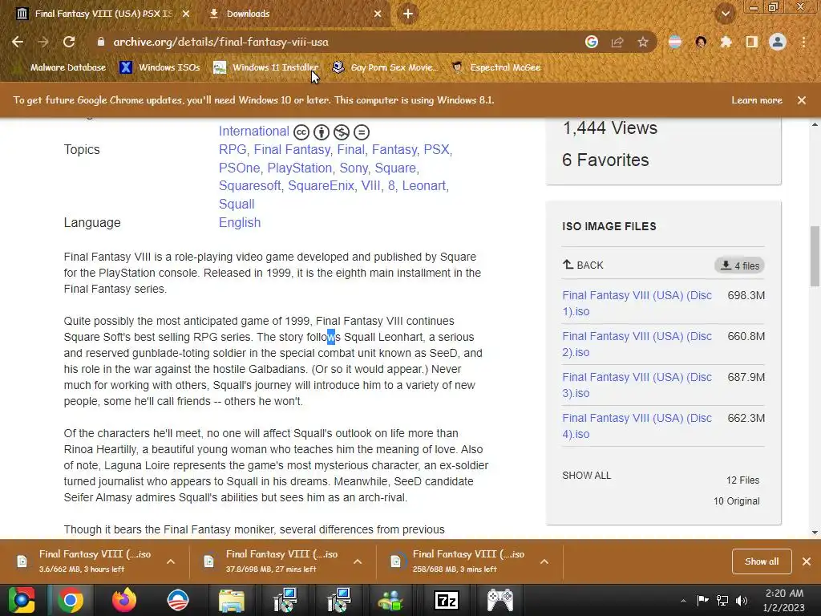Go back to the previous page

tap(18, 42)
